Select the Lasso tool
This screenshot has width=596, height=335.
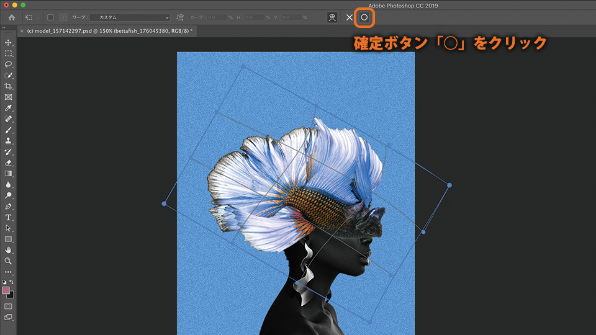[x=8, y=64]
